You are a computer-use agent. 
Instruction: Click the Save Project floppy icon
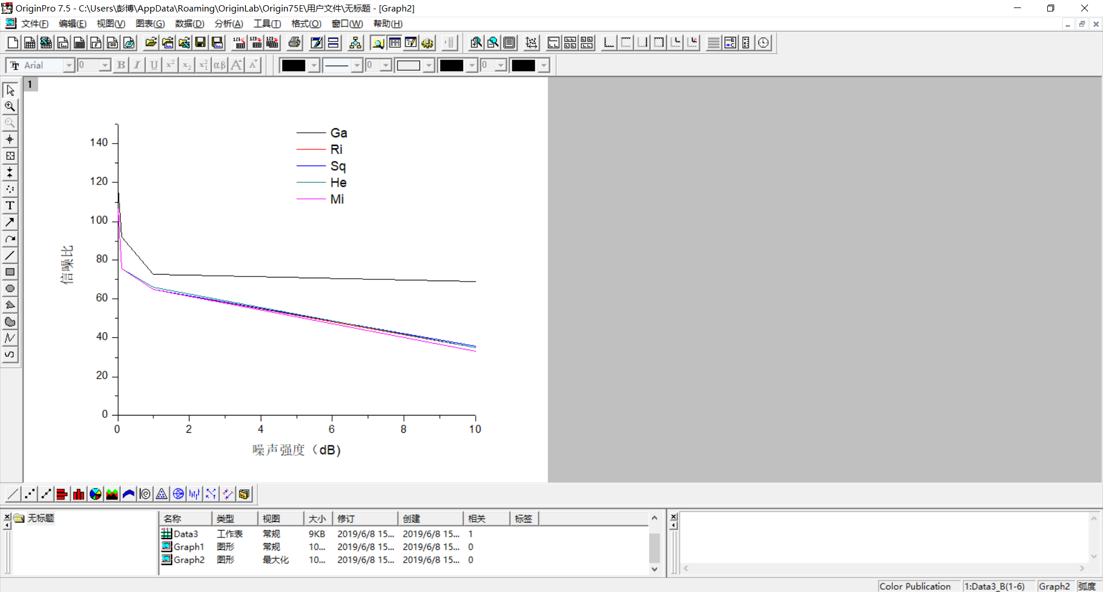(x=200, y=43)
